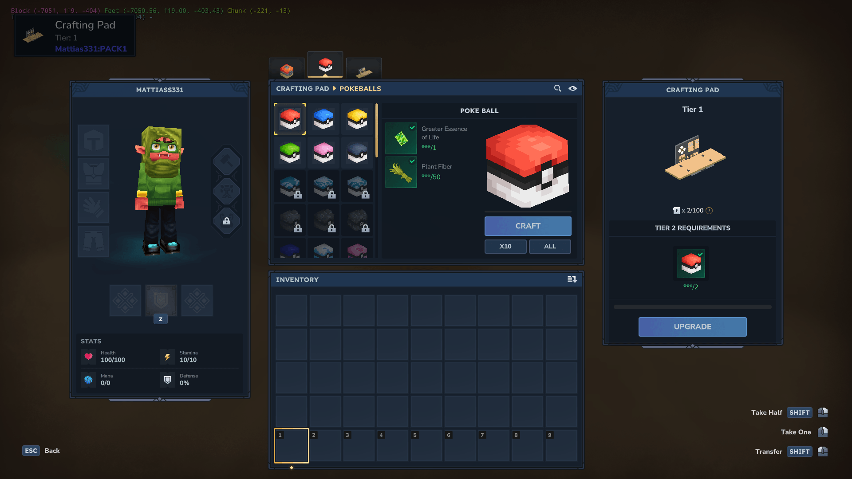
Task: Click the gloves equipment slot
Action: [94, 208]
